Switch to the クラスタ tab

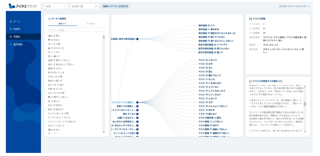91,24
